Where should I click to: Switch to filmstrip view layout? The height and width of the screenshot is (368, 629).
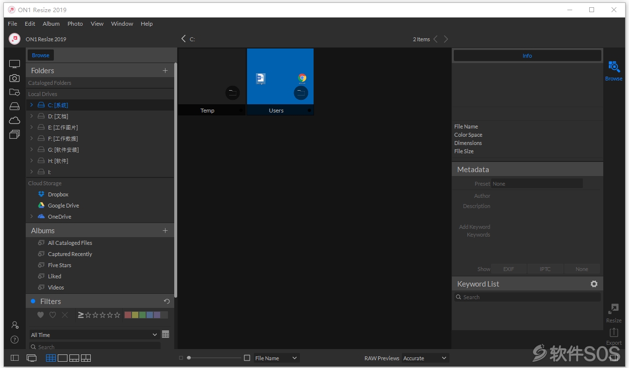[74, 358]
